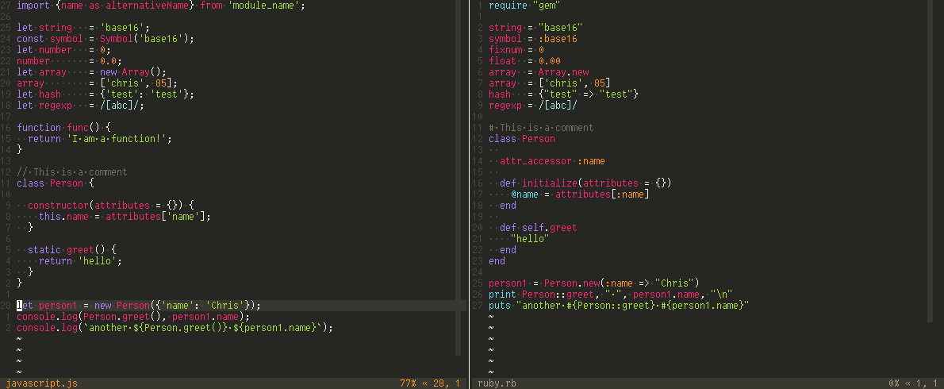Click the right pane's vertical scrollbar thumb

931,161
